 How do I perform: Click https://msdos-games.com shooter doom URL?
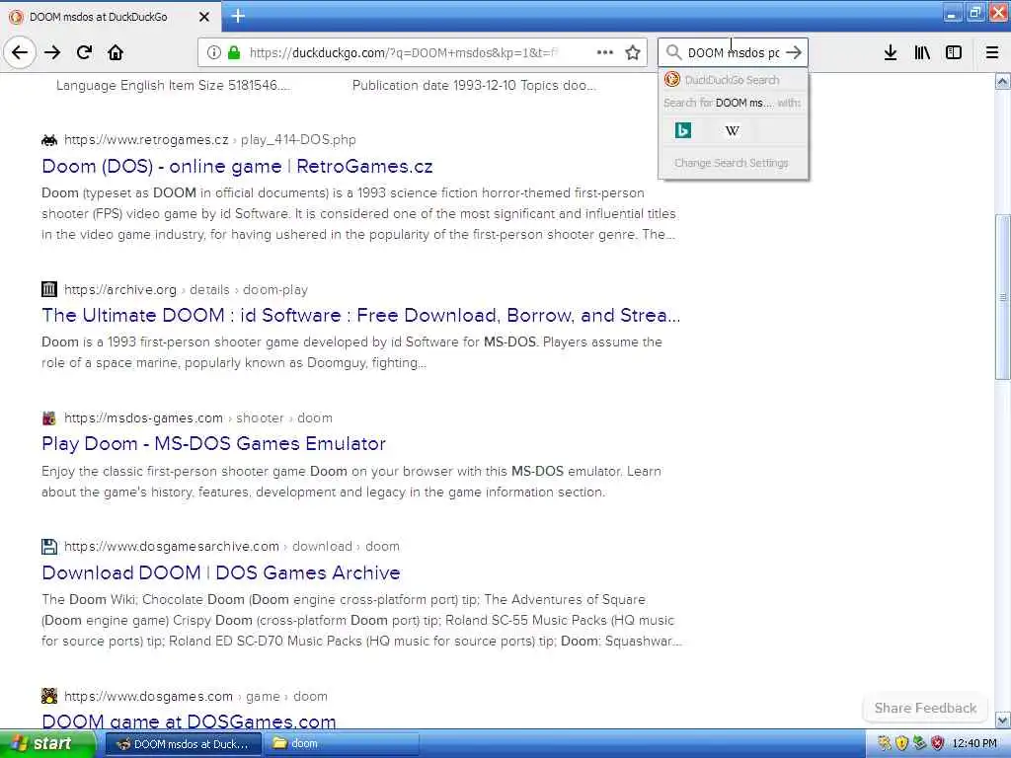[197, 417]
